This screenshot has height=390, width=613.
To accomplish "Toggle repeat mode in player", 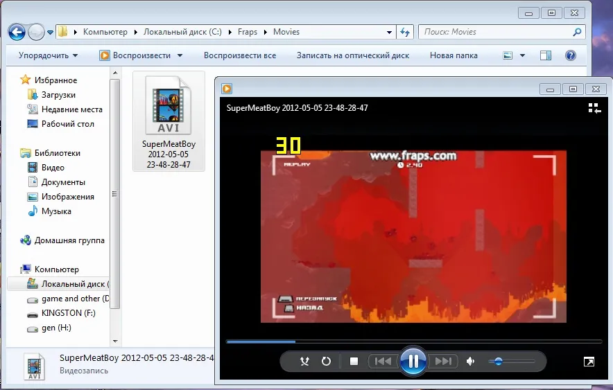I will [326, 361].
